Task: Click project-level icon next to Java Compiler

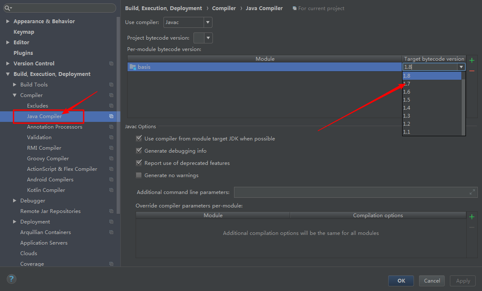Action: pyautogui.click(x=111, y=116)
